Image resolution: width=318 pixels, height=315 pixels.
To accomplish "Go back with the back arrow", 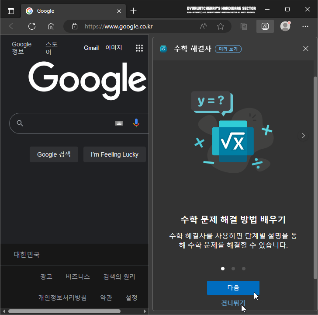I will (x=13, y=26).
